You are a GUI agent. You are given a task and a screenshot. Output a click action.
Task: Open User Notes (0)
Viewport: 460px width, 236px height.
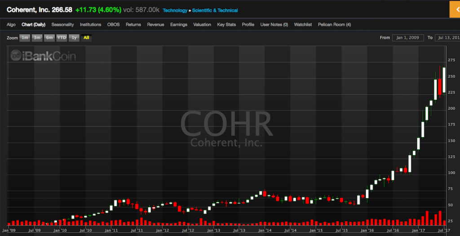pos(274,25)
